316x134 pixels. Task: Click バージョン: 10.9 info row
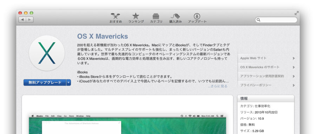coord(252,119)
